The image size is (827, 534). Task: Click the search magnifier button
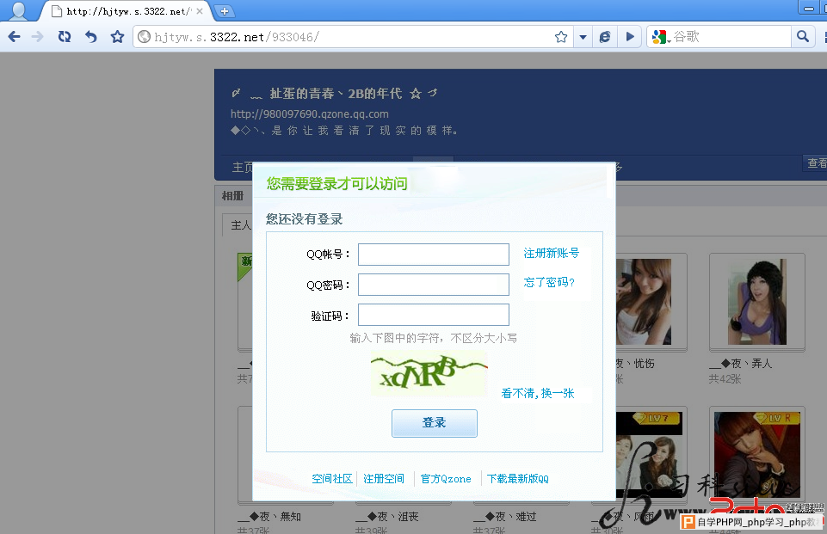(803, 36)
